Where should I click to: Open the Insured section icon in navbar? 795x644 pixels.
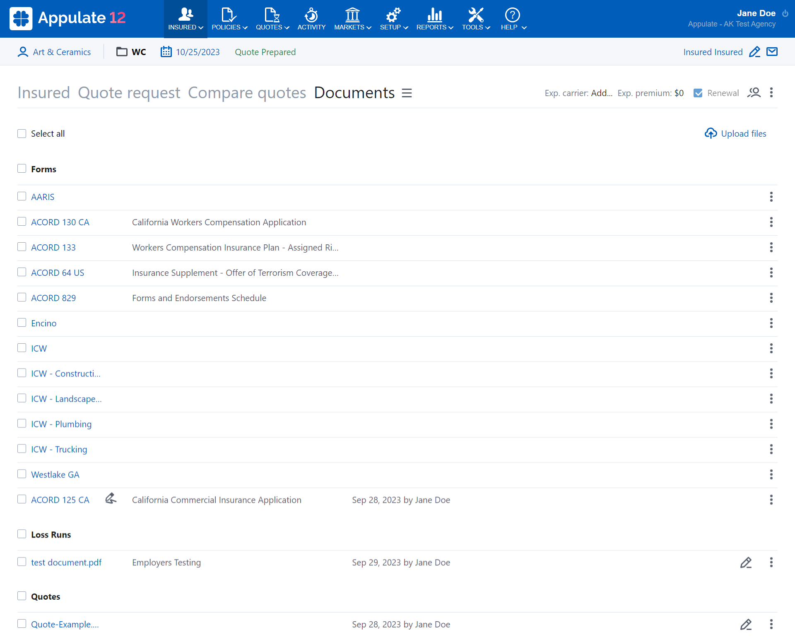coord(185,14)
